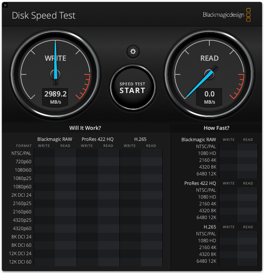Click ProRes 422 HQ header in Will It Work

click(x=97, y=139)
